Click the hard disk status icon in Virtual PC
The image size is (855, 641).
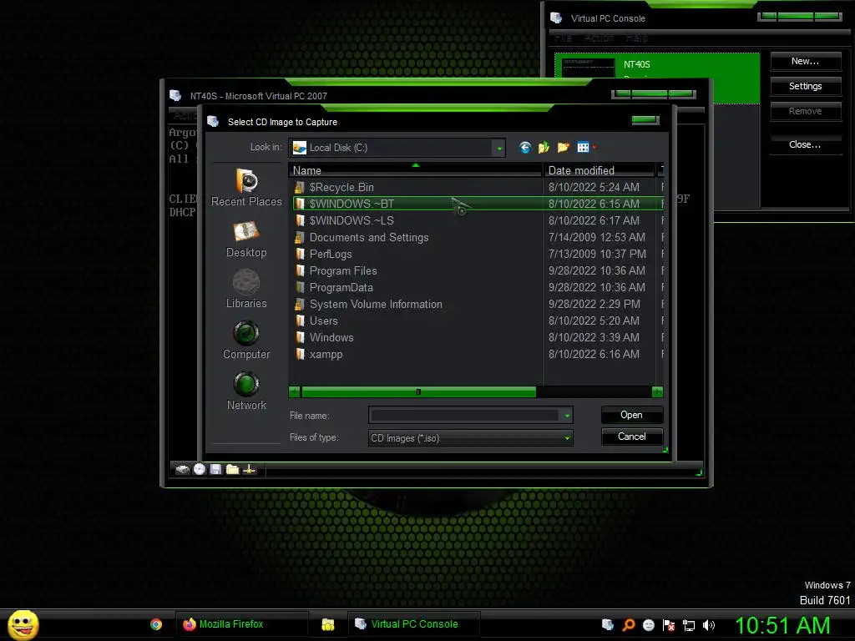tap(183, 469)
